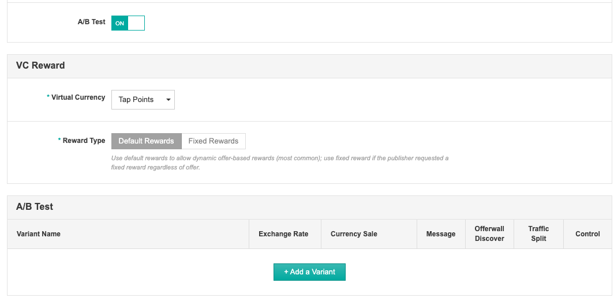This screenshot has width=614, height=298.
Task: Click the Virtual Currency field label
Action: (78, 97)
